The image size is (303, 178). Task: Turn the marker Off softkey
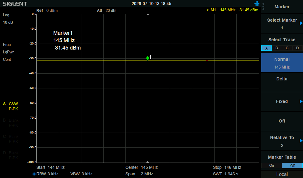tap(282, 121)
